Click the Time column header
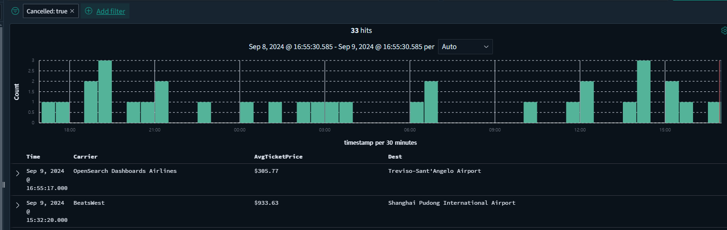This screenshot has height=230, width=727. (33, 156)
